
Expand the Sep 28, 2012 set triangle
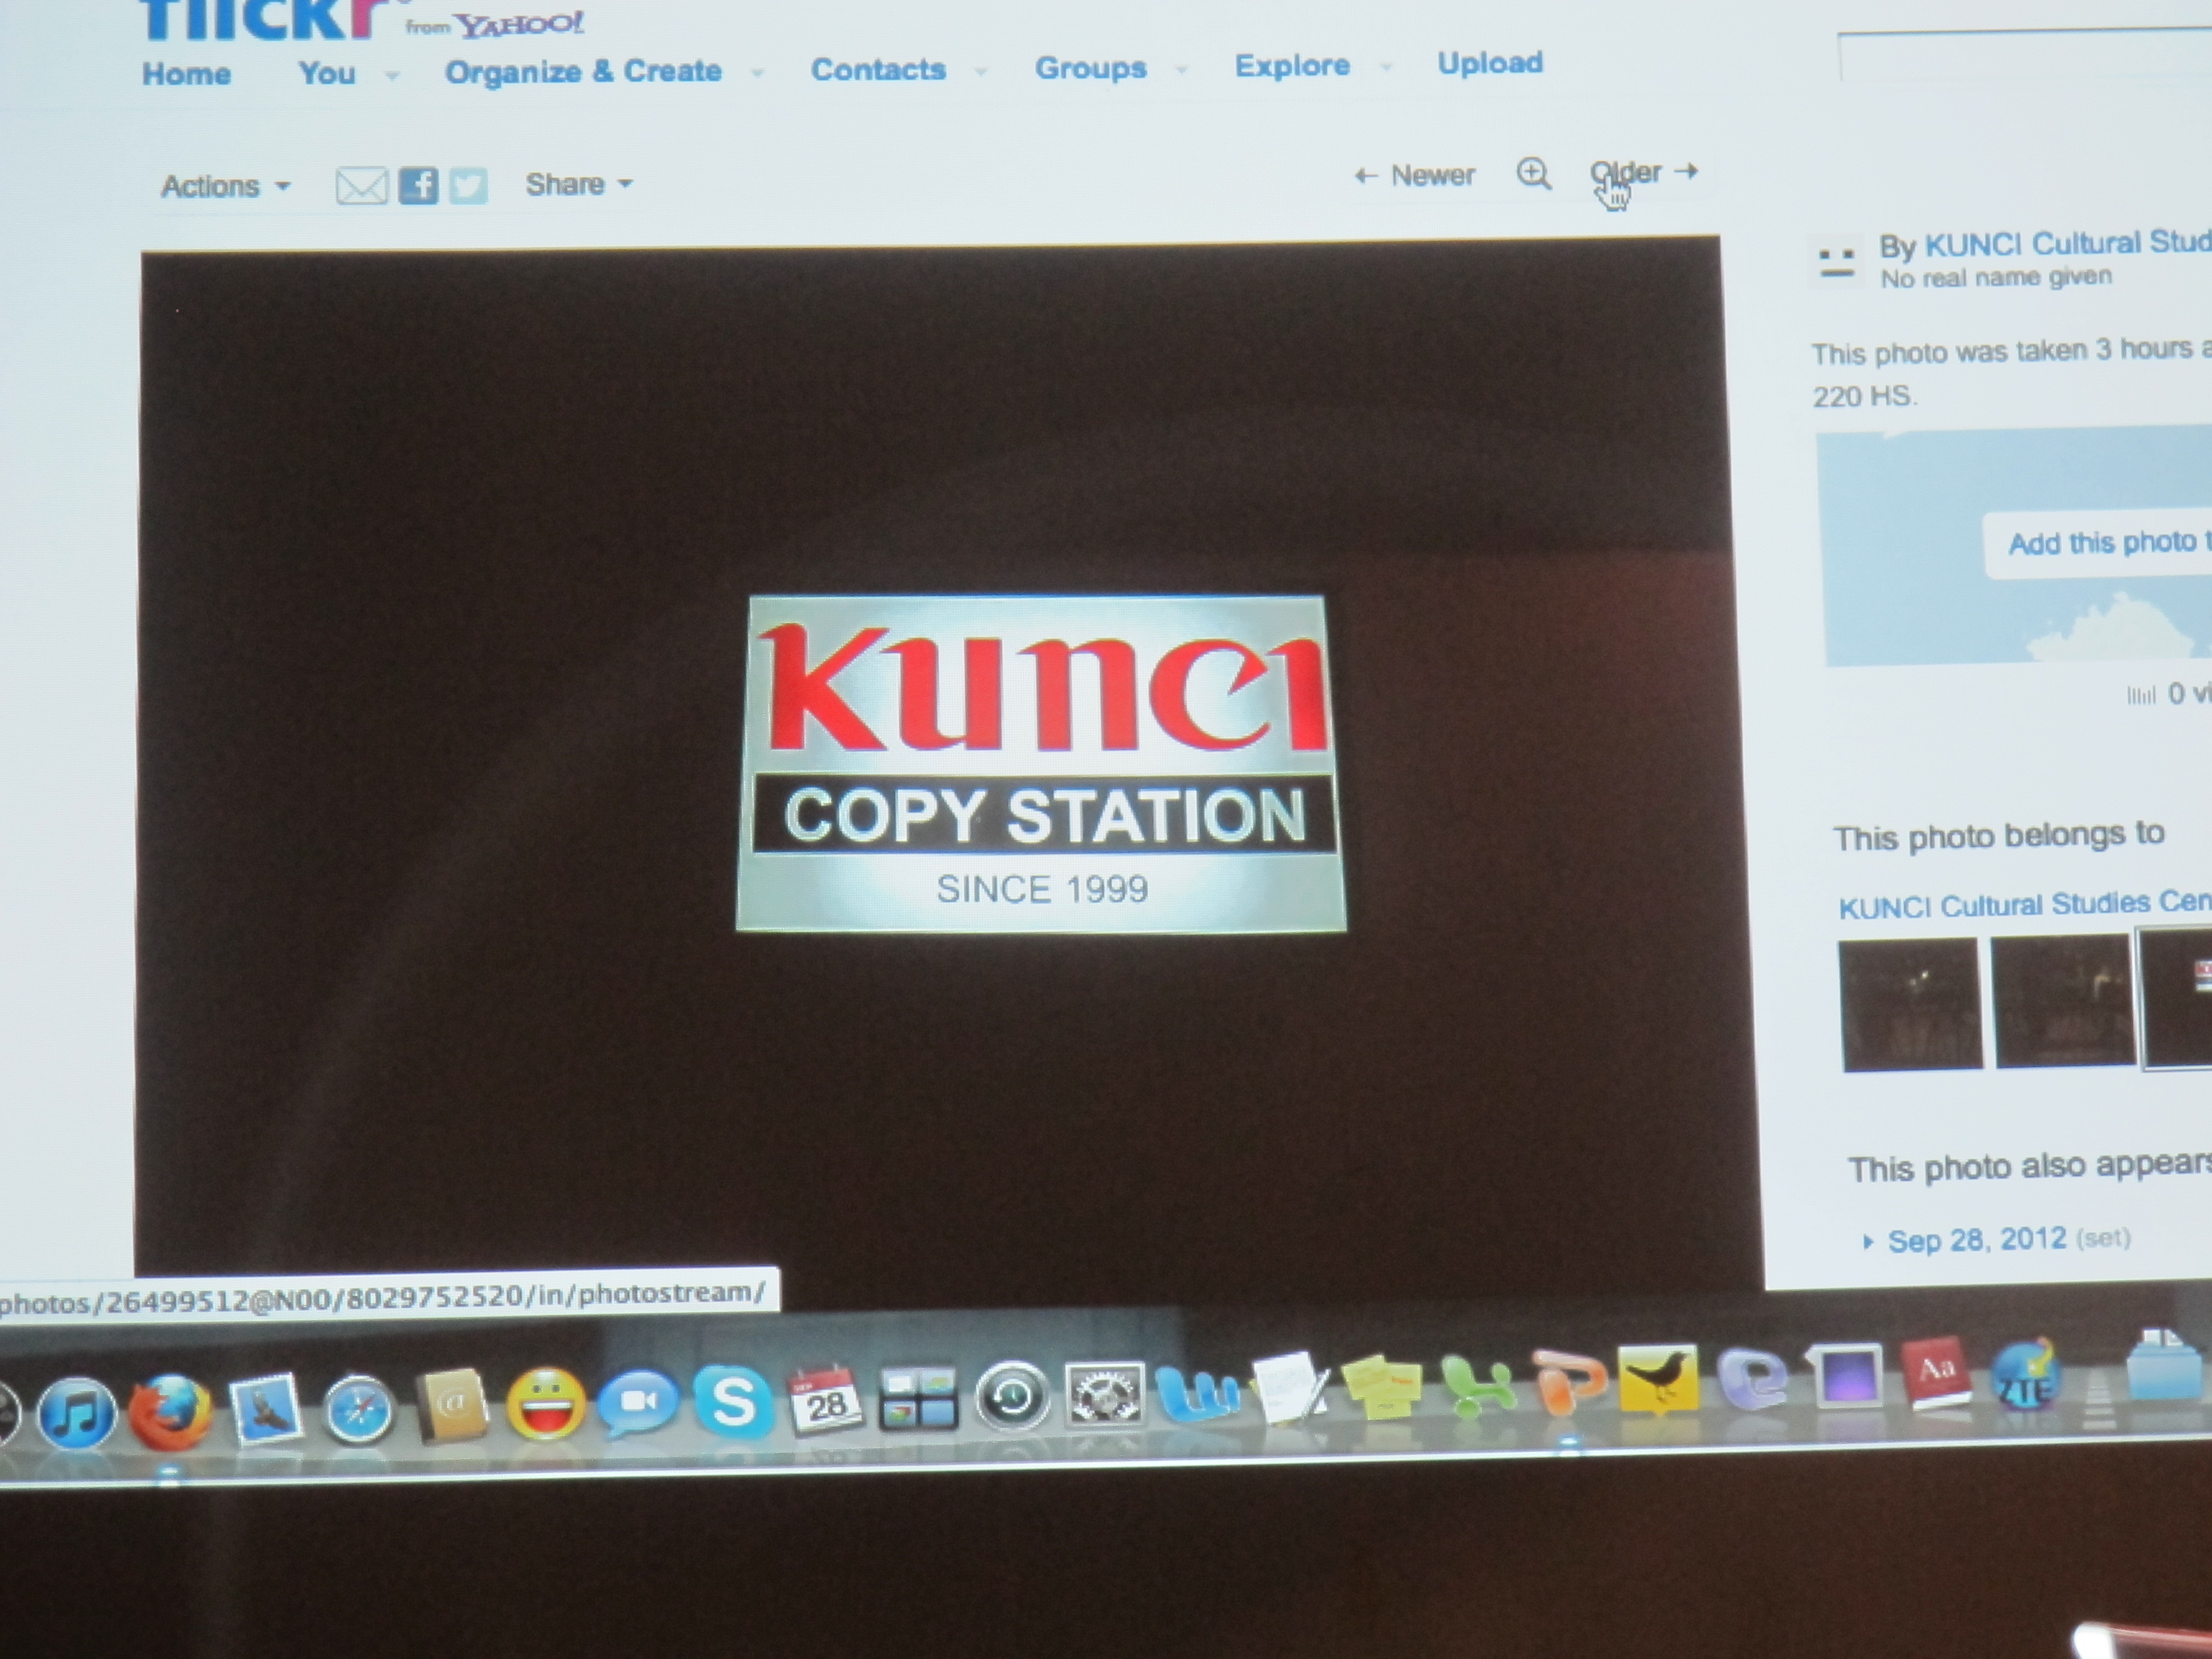click(x=1867, y=1242)
